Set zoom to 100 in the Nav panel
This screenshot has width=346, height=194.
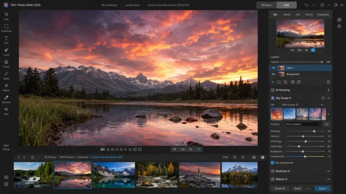299,50
